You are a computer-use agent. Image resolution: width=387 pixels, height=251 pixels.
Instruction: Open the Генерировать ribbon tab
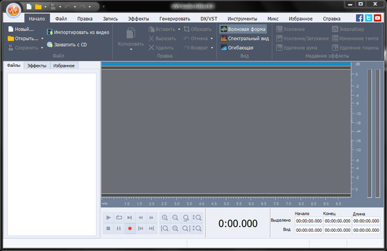tap(175, 19)
